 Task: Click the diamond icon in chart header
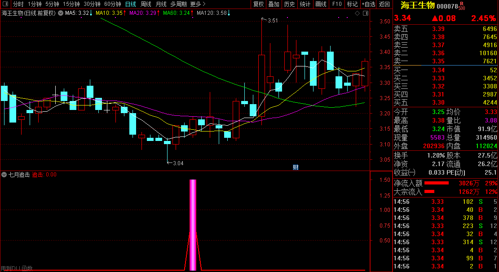click(x=357, y=13)
